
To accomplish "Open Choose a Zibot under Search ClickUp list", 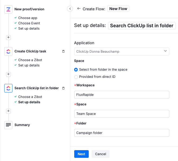I will (30, 97).
